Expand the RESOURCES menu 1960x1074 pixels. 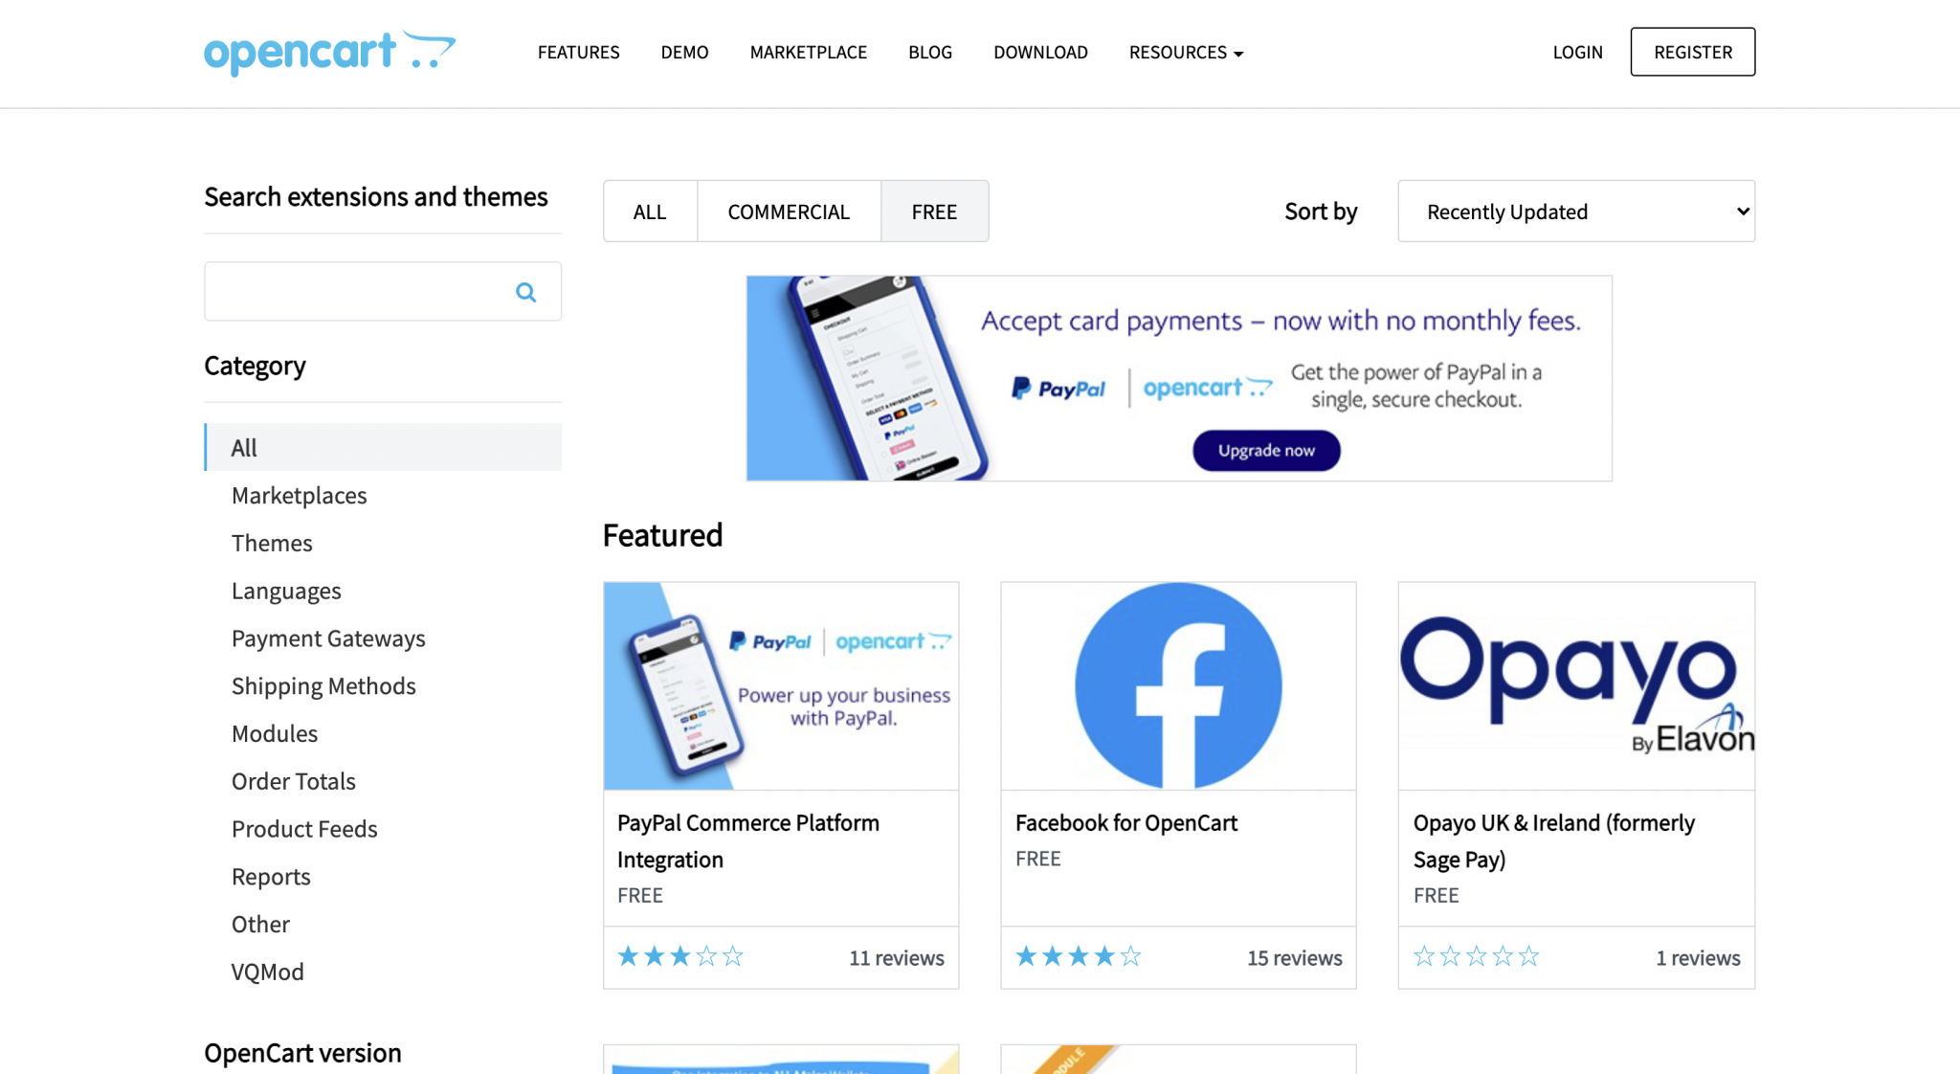1185,53
